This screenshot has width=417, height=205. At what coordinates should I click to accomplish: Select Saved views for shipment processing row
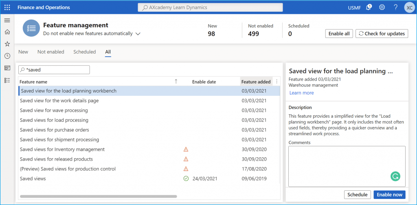(x=149, y=139)
